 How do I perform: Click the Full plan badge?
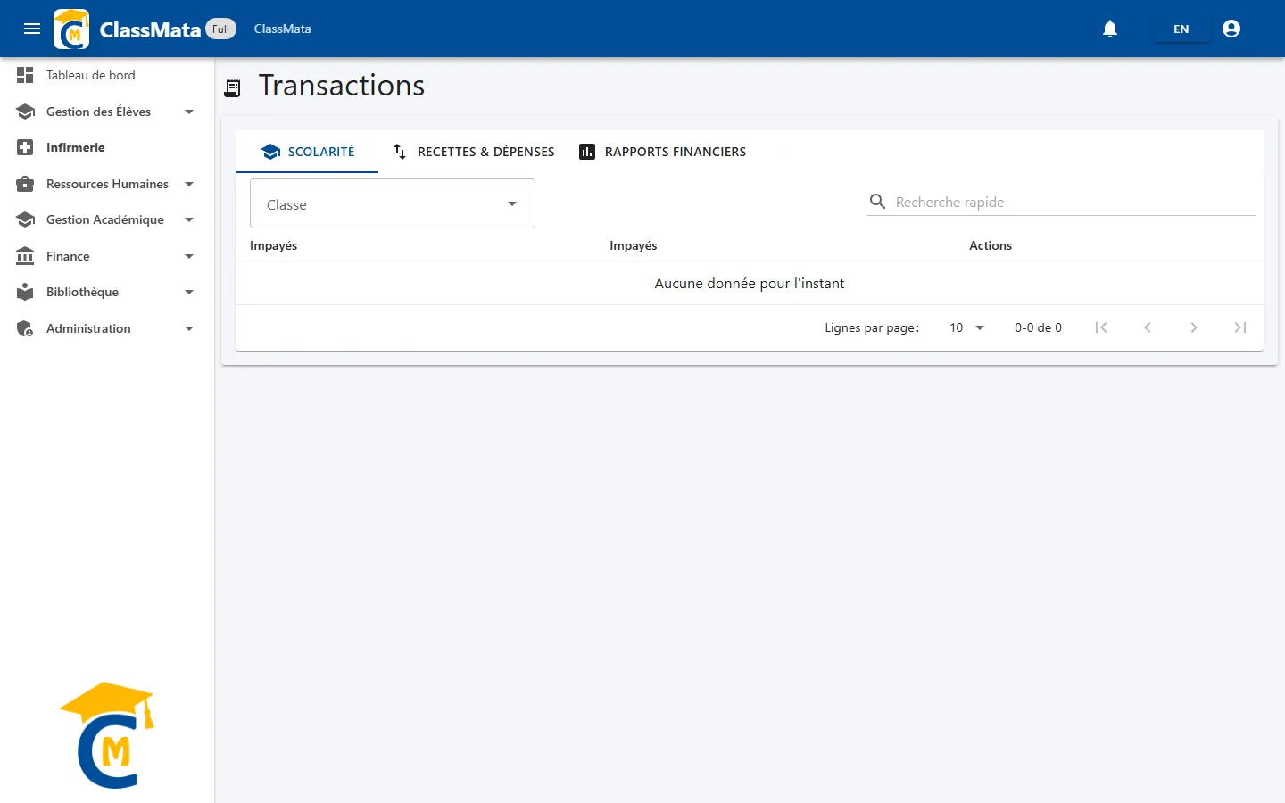click(x=220, y=29)
